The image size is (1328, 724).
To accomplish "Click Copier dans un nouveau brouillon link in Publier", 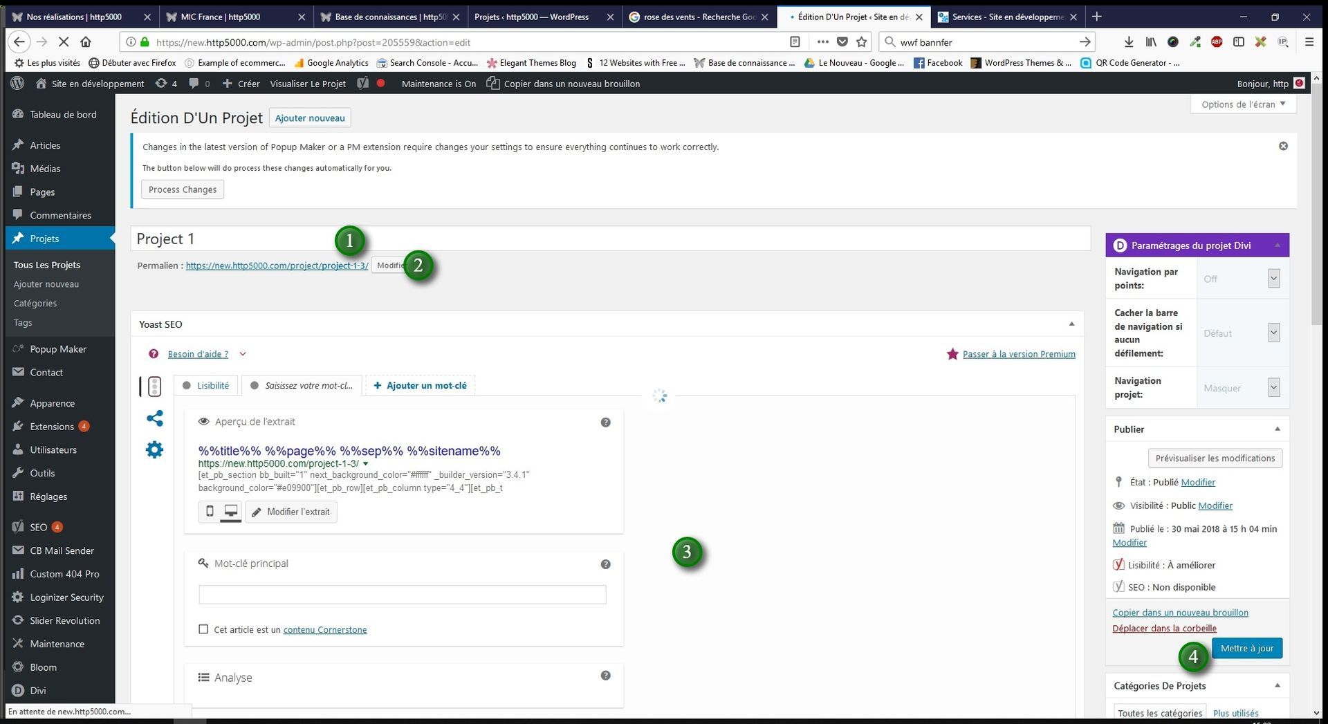I will (1180, 613).
